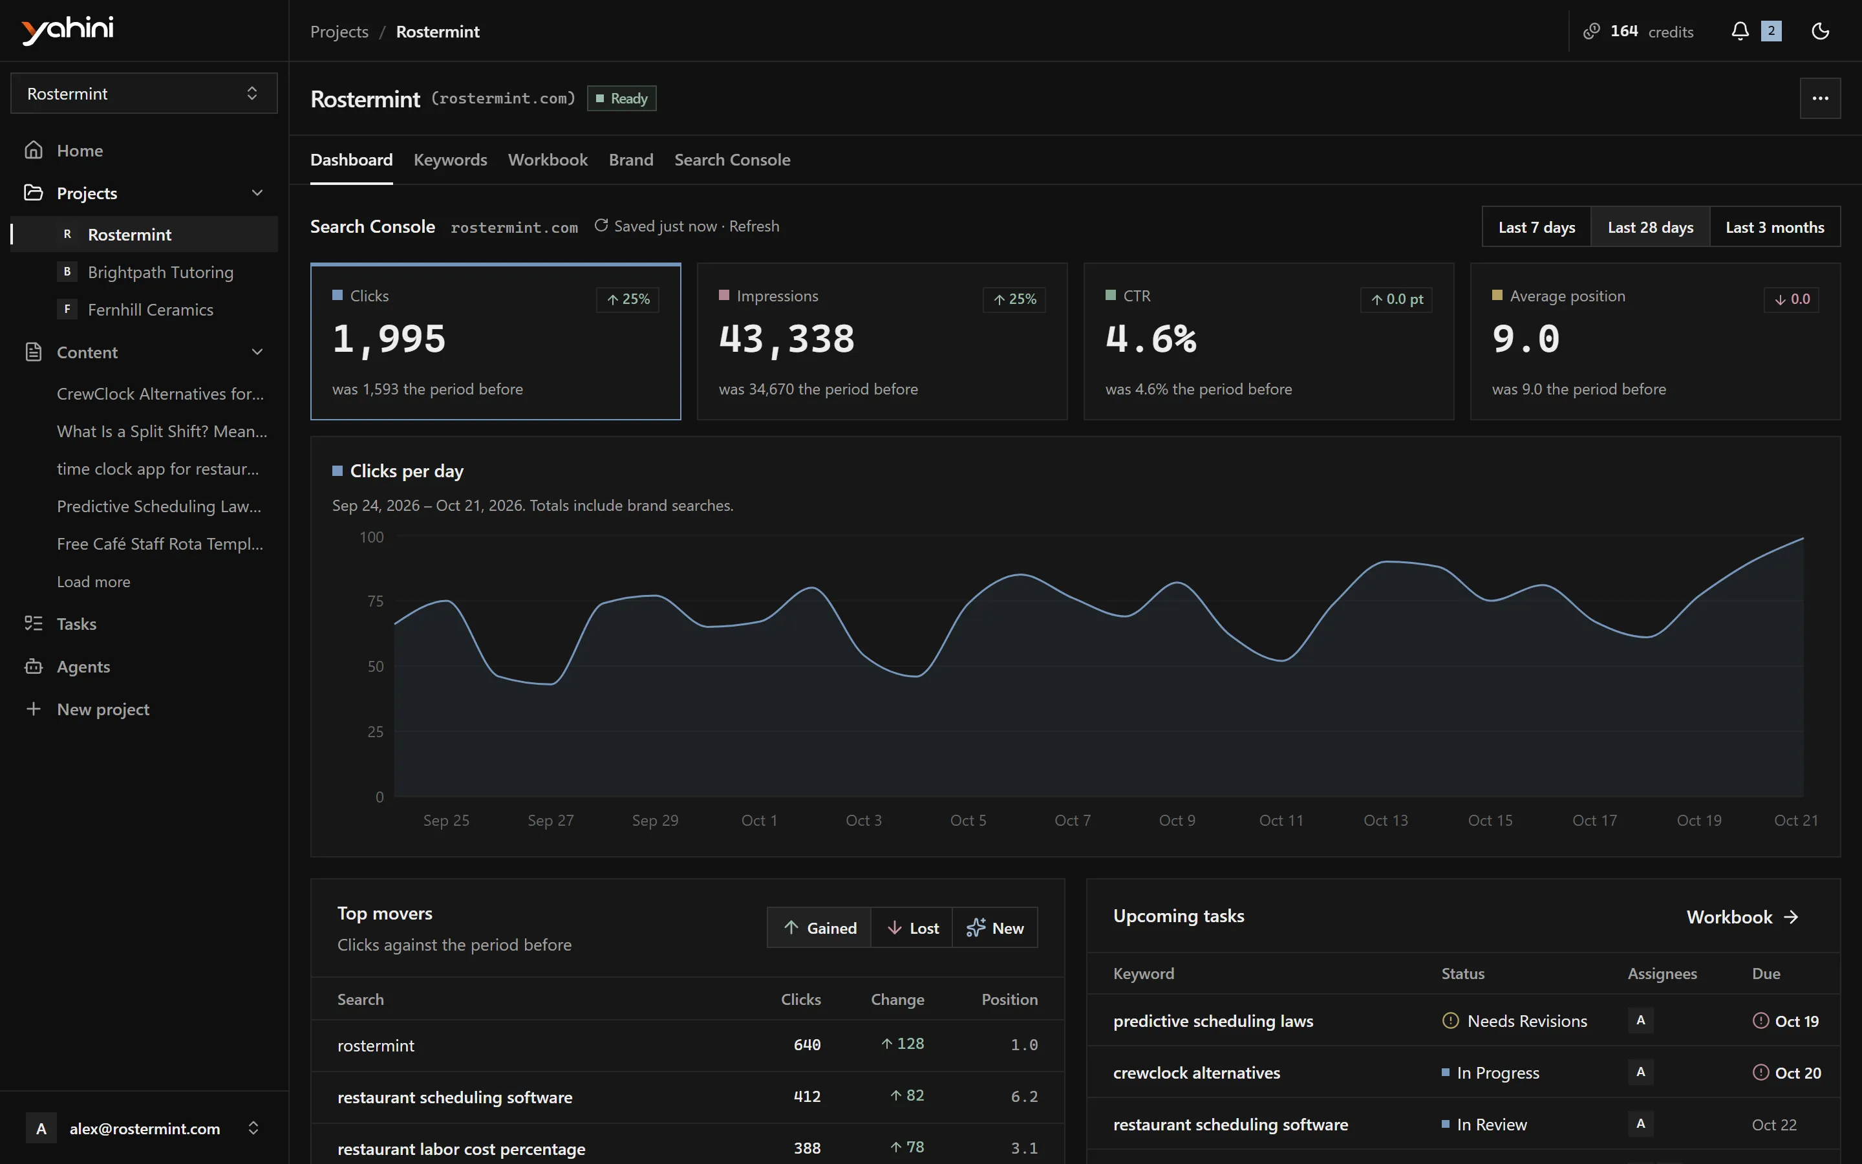Click 'restaurant labor cost percentage' search row
This screenshot has width=1862, height=1164.
click(x=687, y=1145)
